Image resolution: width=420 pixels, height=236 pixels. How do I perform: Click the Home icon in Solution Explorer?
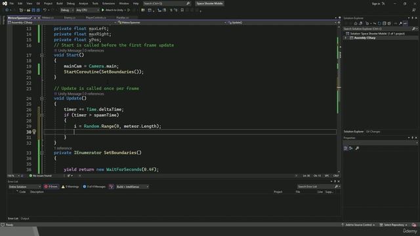tap(356, 24)
